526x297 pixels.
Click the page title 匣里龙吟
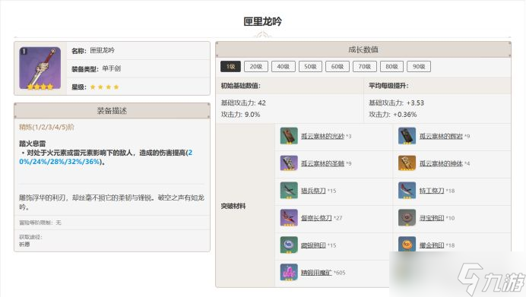pos(263,21)
